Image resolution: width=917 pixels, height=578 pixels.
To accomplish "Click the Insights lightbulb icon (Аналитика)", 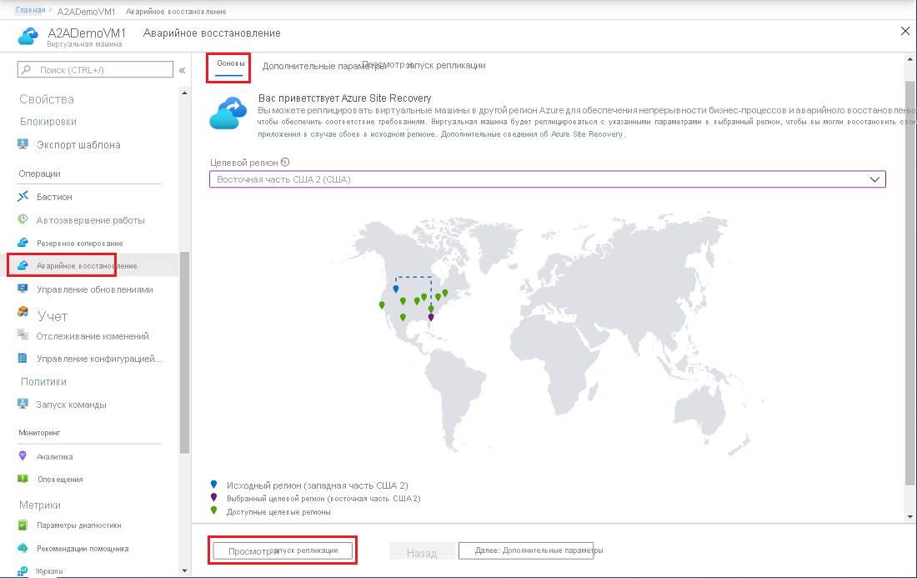I will tap(23, 455).
